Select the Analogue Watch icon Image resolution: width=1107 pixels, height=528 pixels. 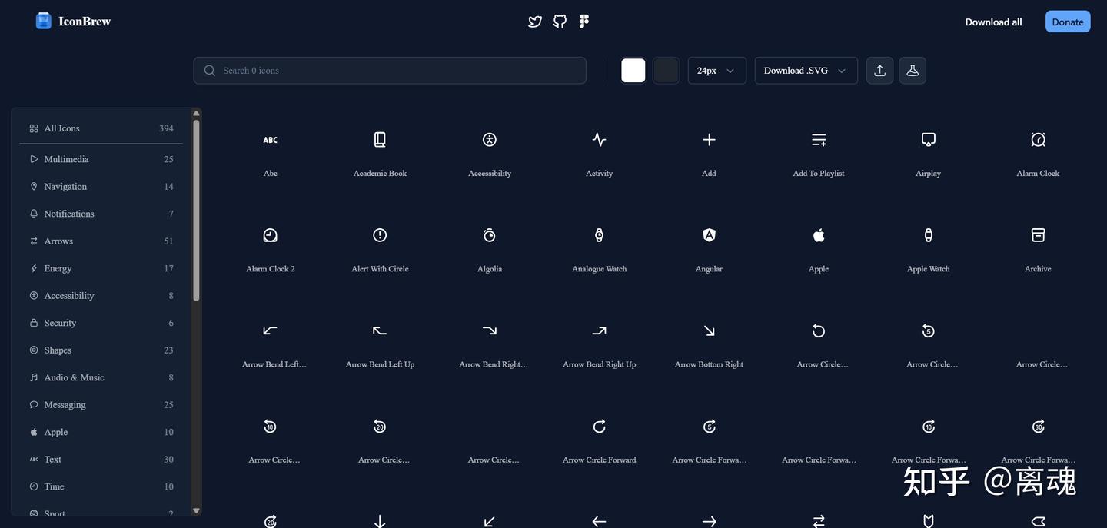tap(600, 235)
